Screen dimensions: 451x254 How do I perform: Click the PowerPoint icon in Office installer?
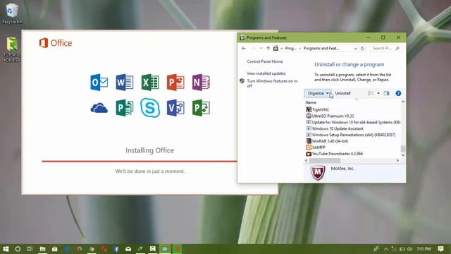175,83
